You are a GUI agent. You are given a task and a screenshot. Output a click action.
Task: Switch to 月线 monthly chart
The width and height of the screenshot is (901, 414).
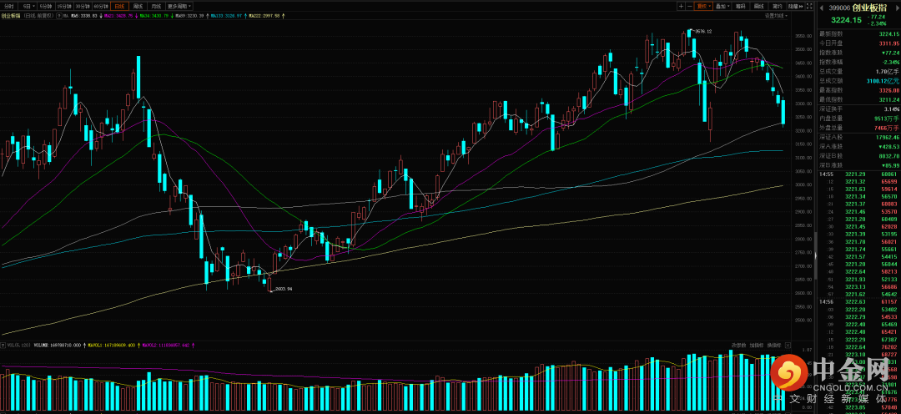coord(156,7)
